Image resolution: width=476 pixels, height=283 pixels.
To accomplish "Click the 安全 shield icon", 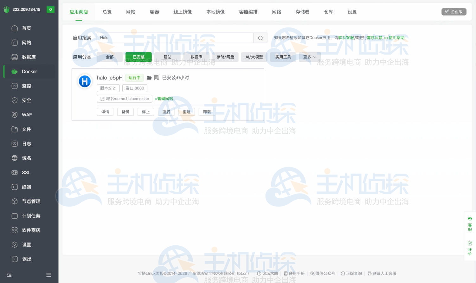I will tap(15, 100).
